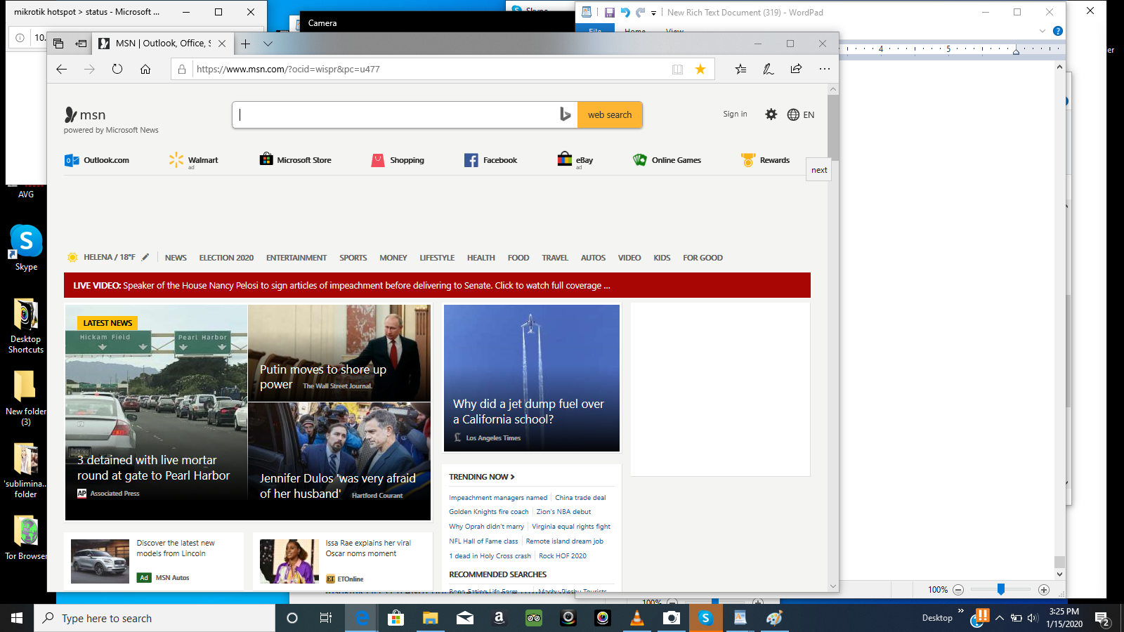Go back with the Edge back arrow

62,69
